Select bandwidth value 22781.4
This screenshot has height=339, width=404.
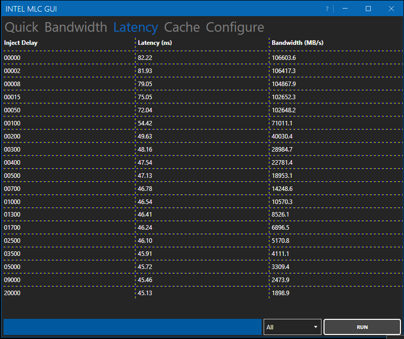pos(282,163)
